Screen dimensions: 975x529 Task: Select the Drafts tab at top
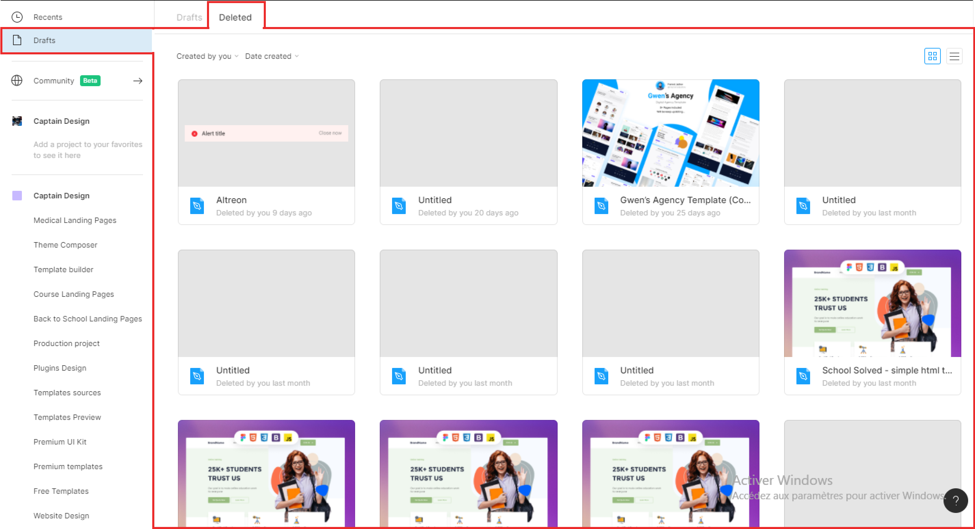tap(189, 17)
